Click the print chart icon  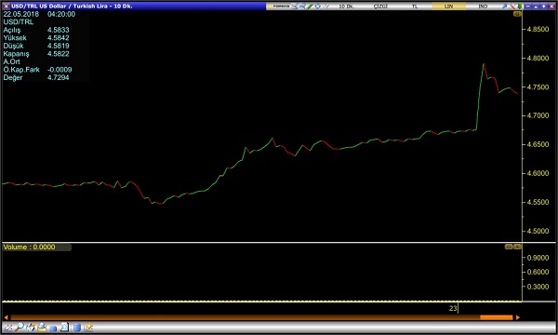(42, 328)
